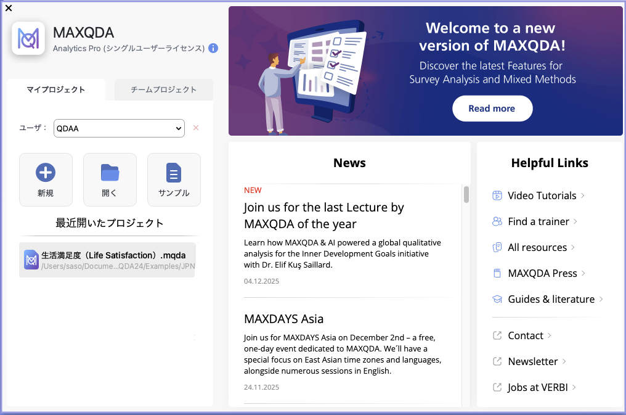The height and width of the screenshot is (415, 626).
Task: Click the News panel scrollbar
Action: (466, 194)
